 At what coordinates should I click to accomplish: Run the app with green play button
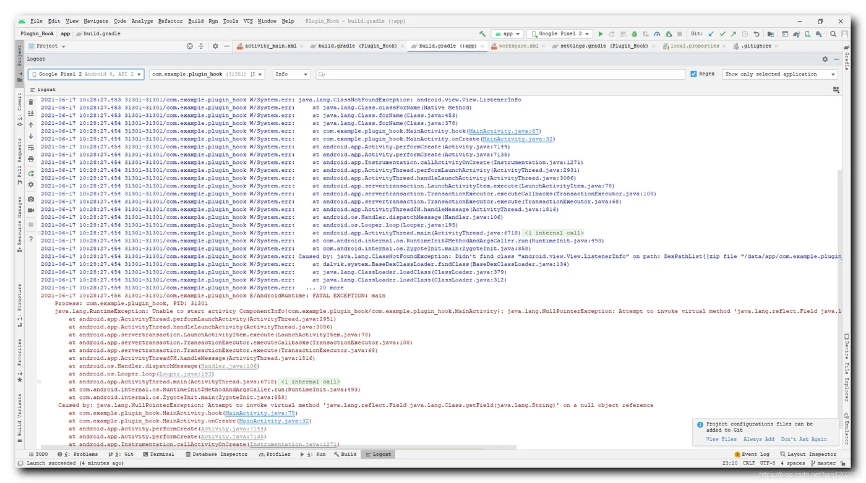pos(600,34)
